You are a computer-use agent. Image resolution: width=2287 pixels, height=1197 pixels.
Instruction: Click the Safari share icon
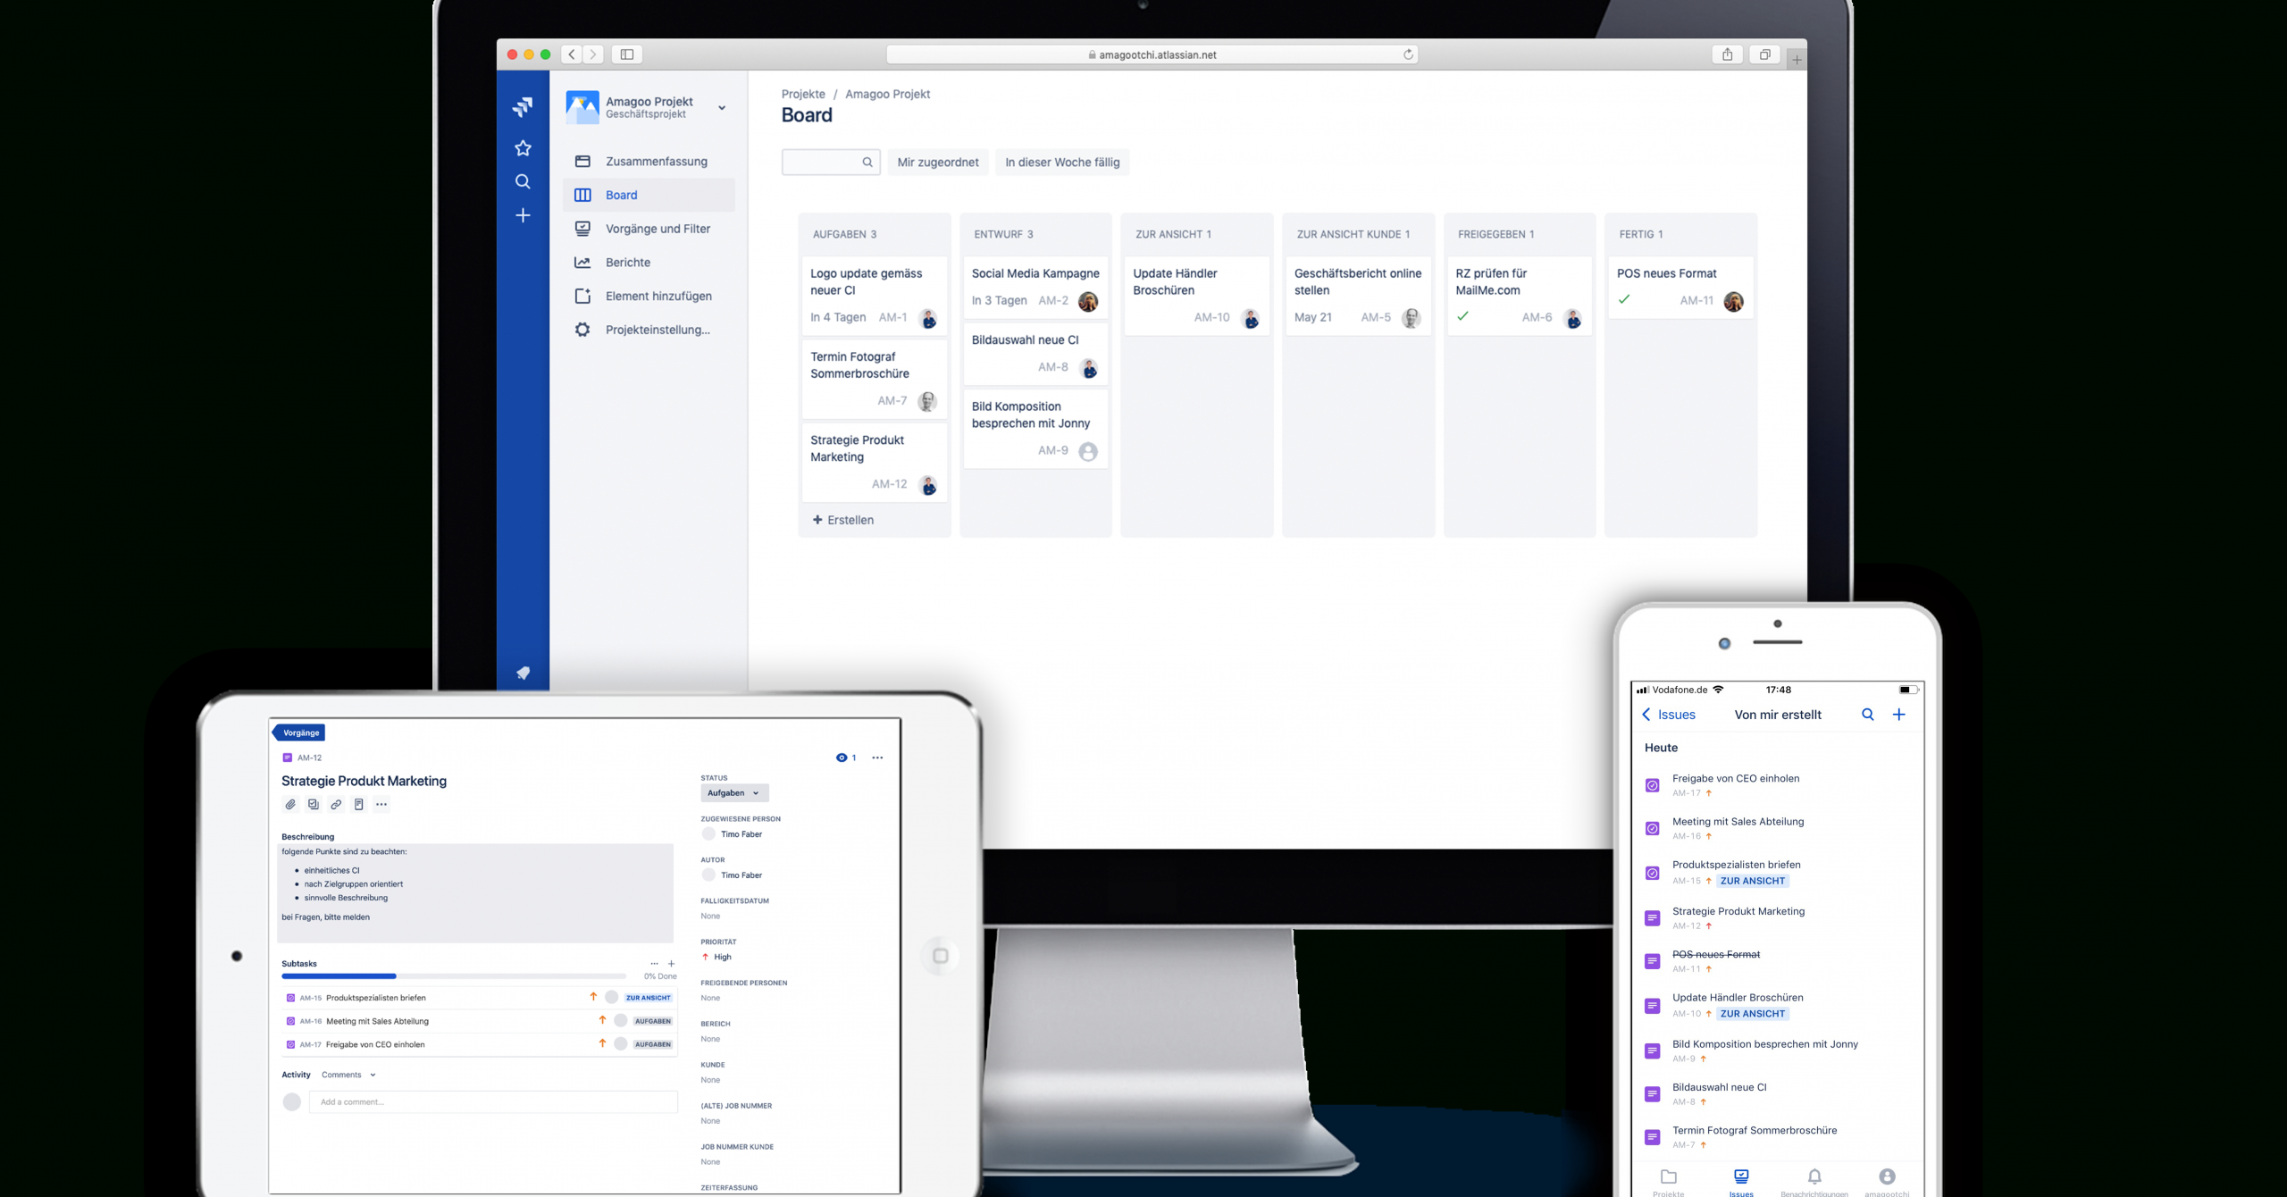(1727, 54)
